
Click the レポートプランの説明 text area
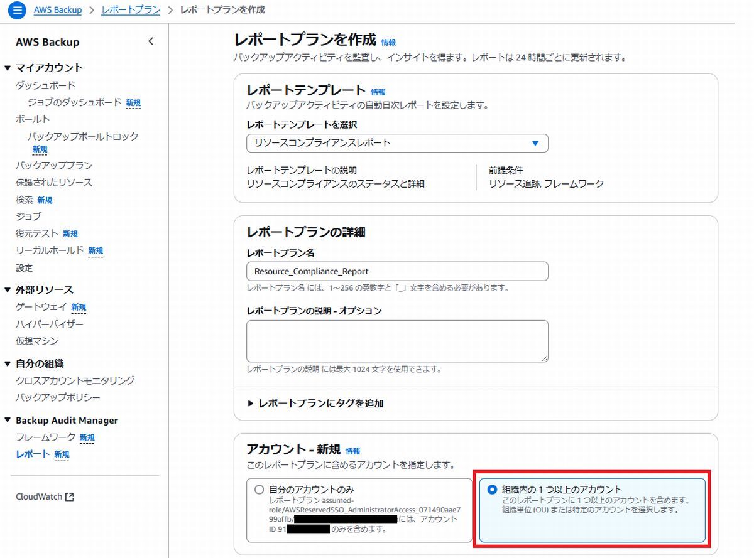(x=397, y=341)
